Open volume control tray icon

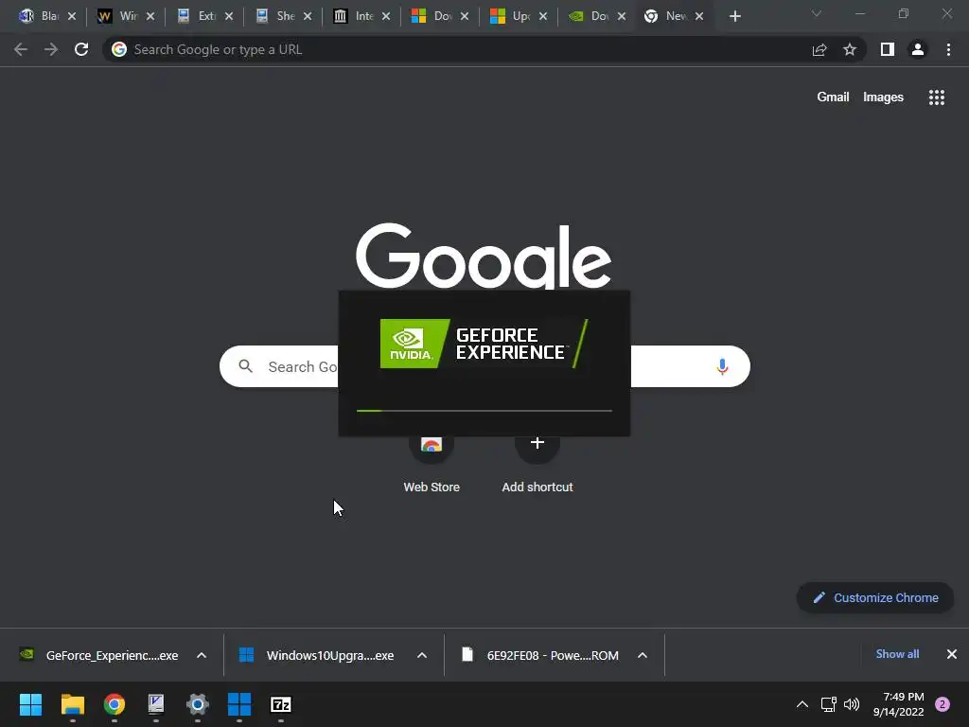[852, 704]
